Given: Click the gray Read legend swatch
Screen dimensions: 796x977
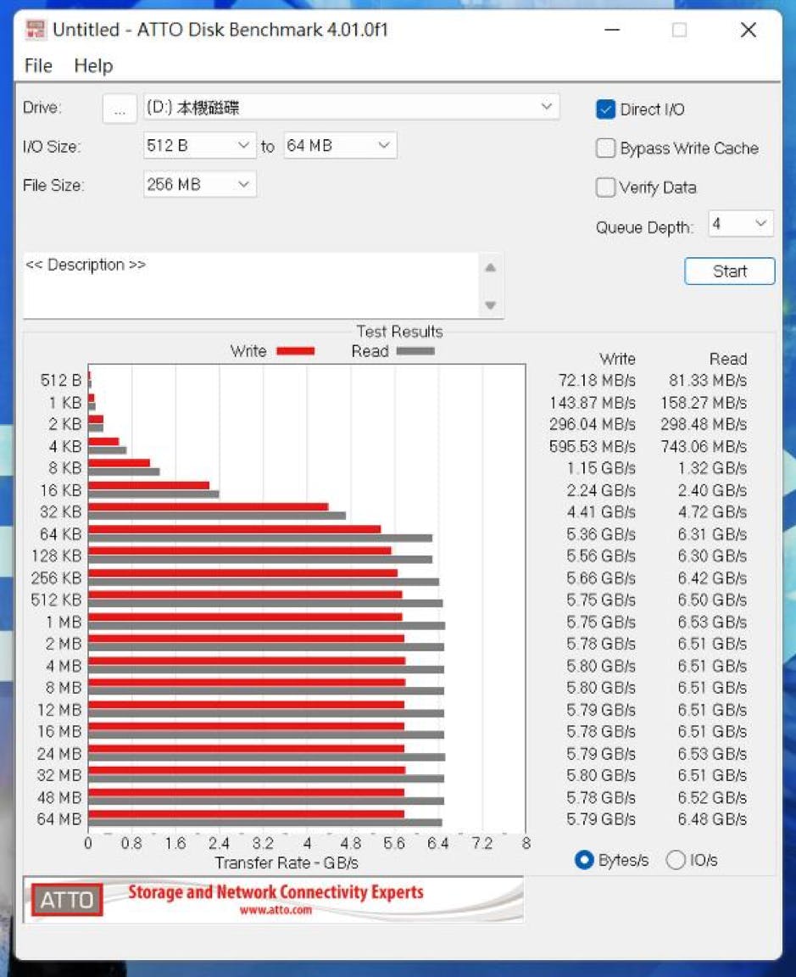Looking at the screenshot, I should [x=415, y=351].
